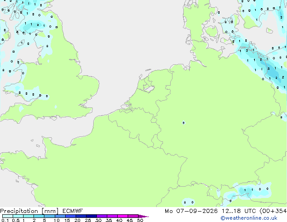Select the 0.1–0.5 mm legend color swatch
Image resolution: width=287 pixels, height=222 pixels.
(x=8, y=216)
